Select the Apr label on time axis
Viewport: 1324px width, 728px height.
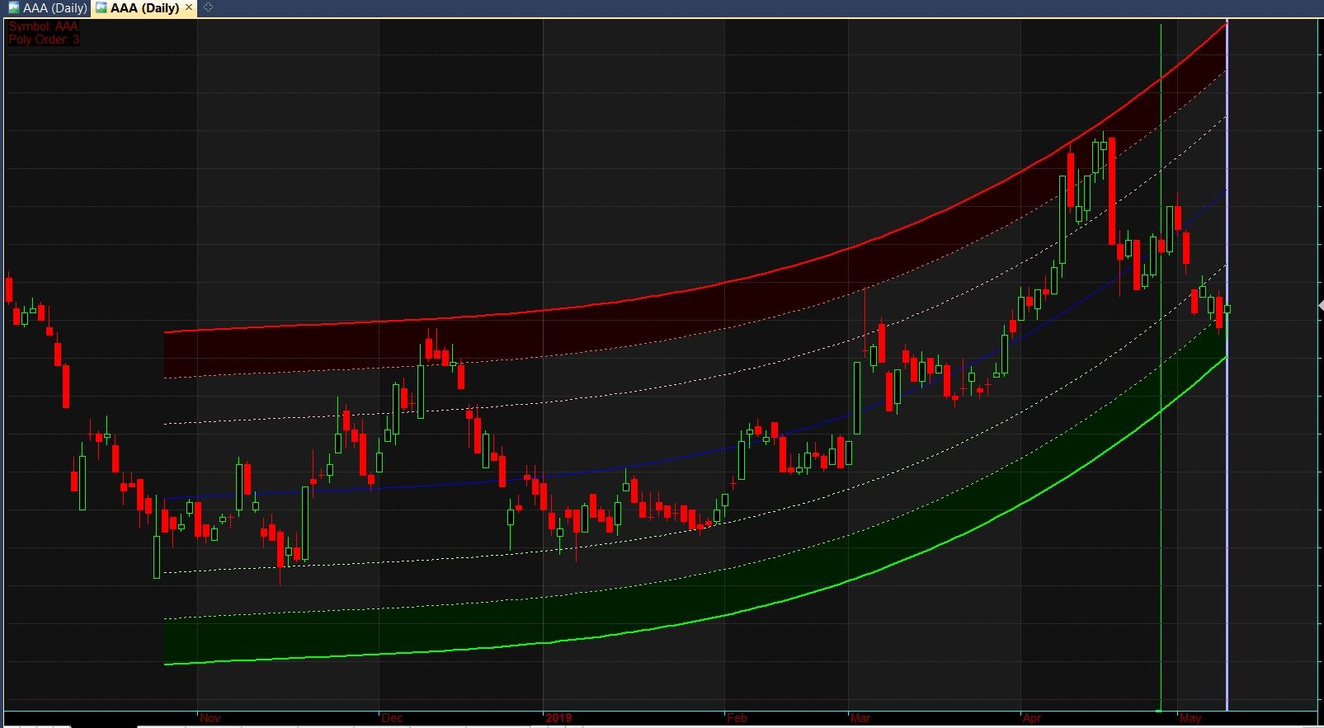tap(1032, 718)
